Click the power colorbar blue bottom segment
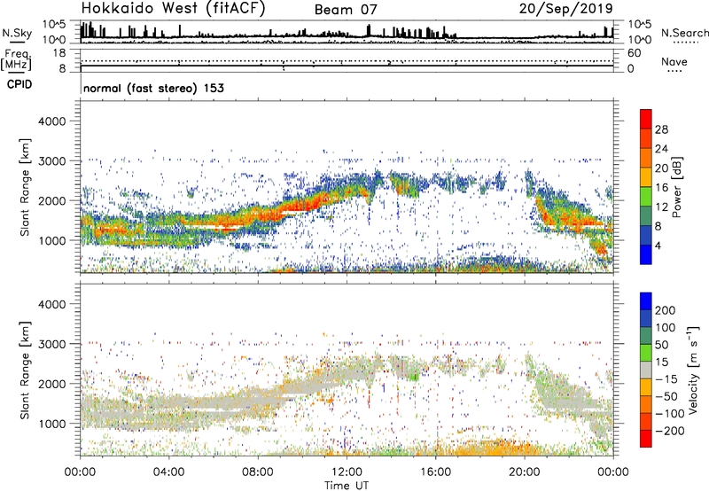 pos(646,254)
